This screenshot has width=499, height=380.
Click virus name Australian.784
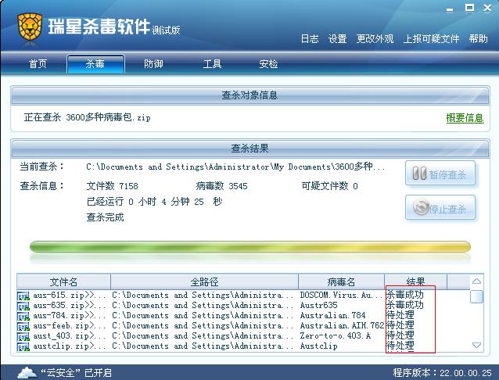click(x=332, y=316)
